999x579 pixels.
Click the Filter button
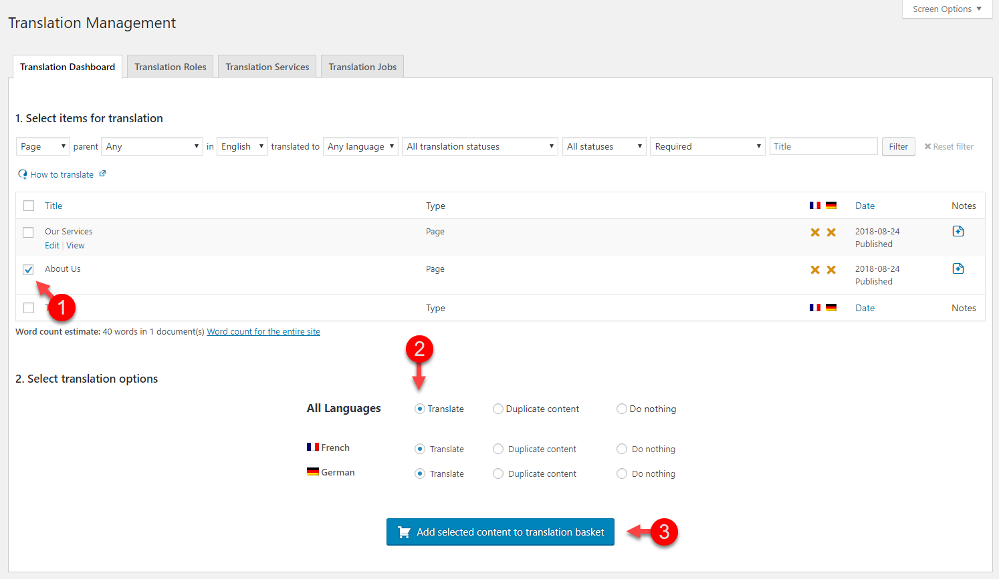tap(899, 146)
